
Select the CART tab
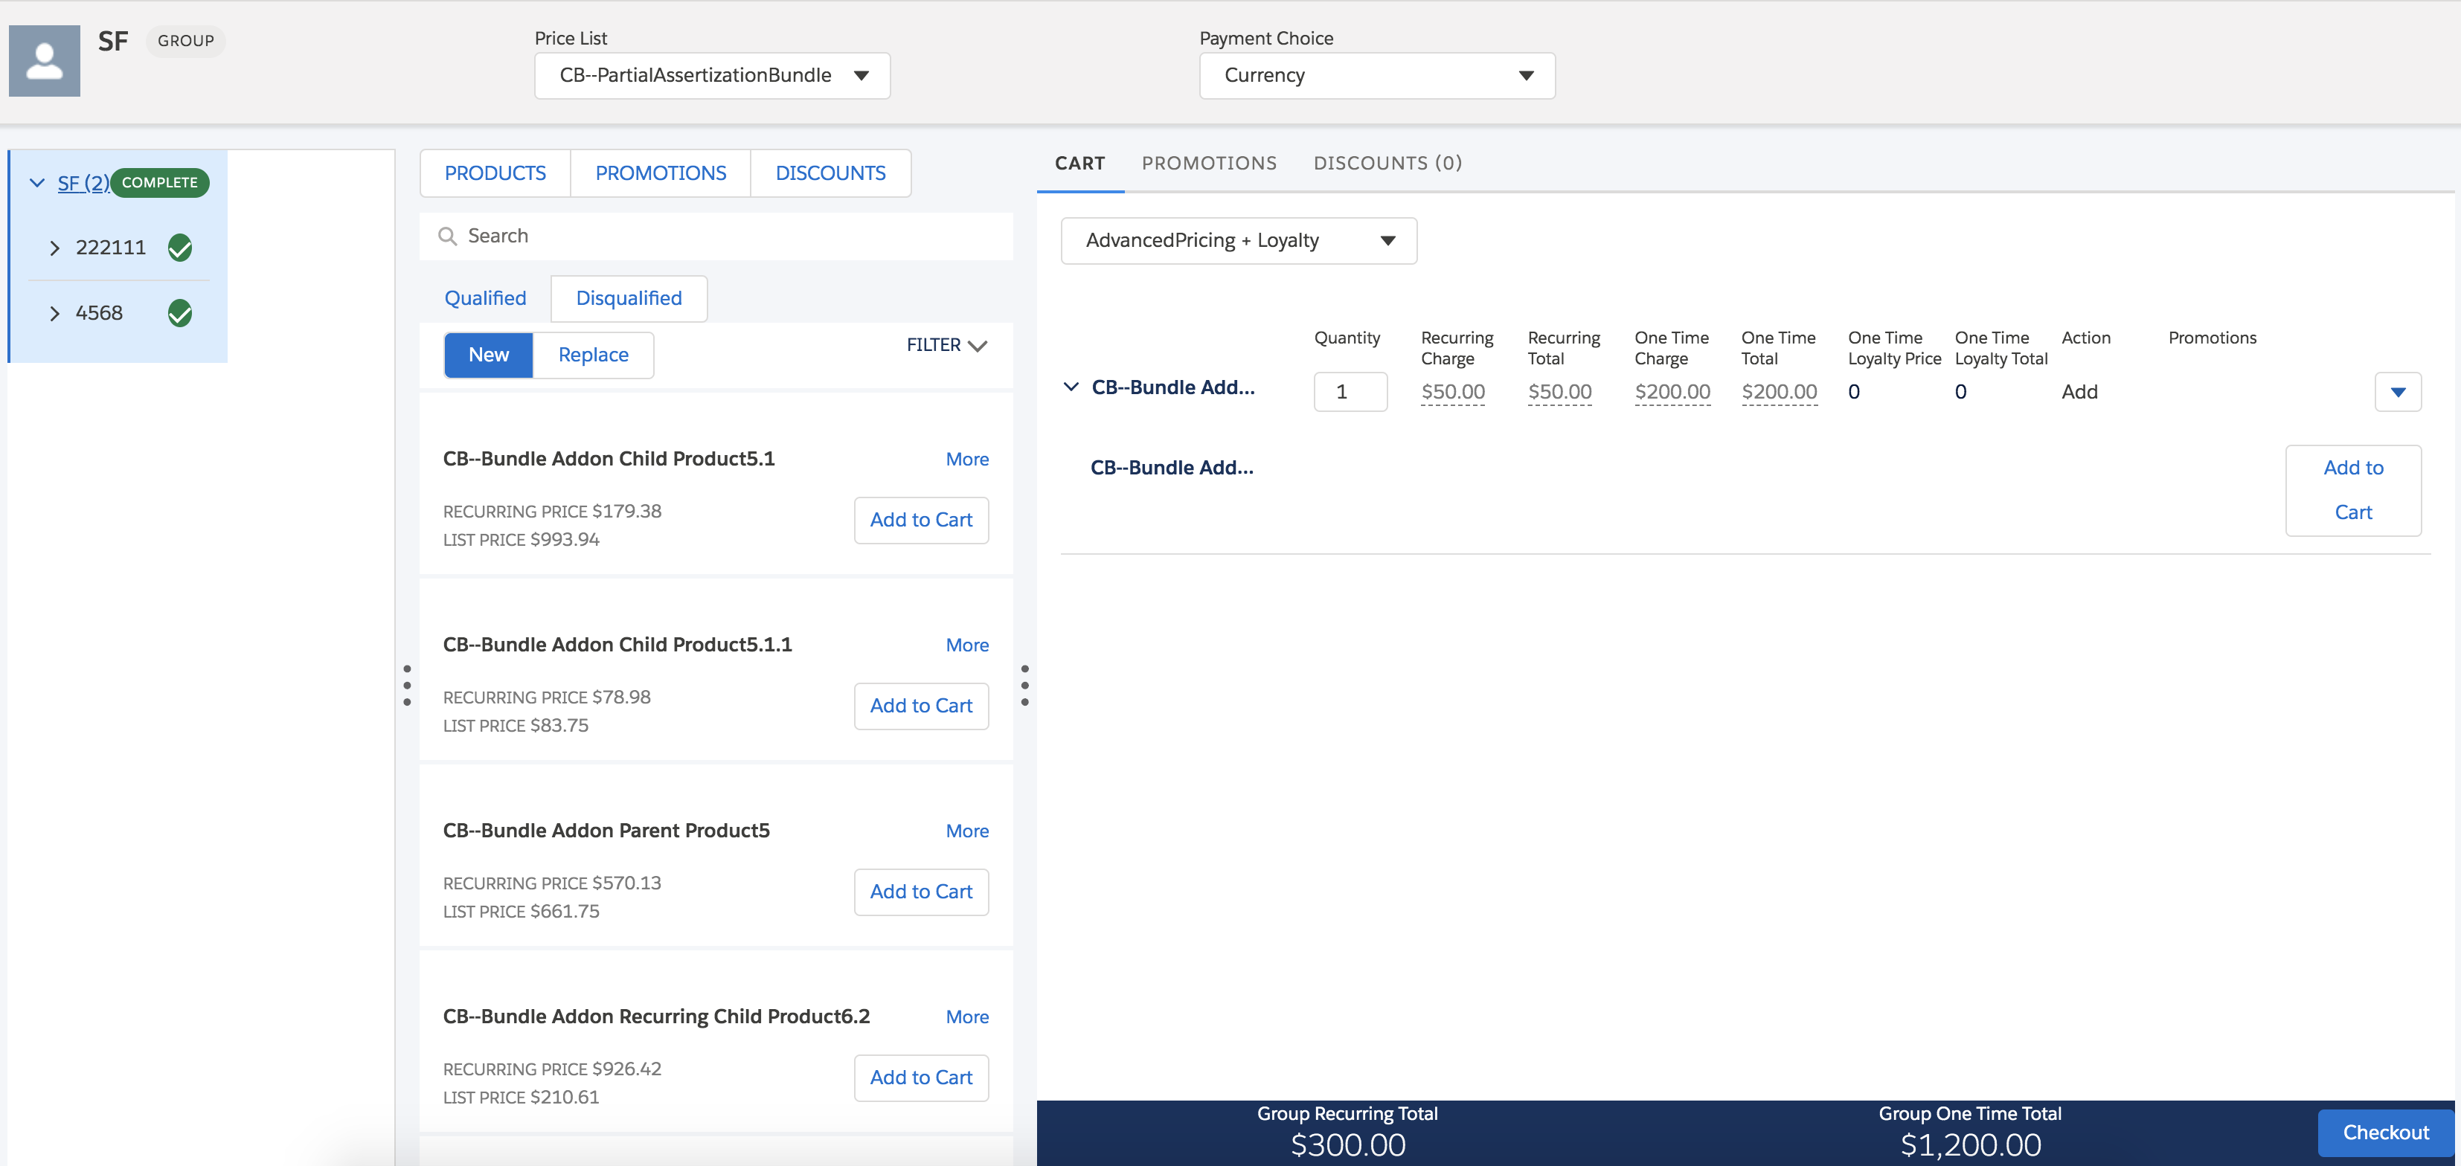1079,164
